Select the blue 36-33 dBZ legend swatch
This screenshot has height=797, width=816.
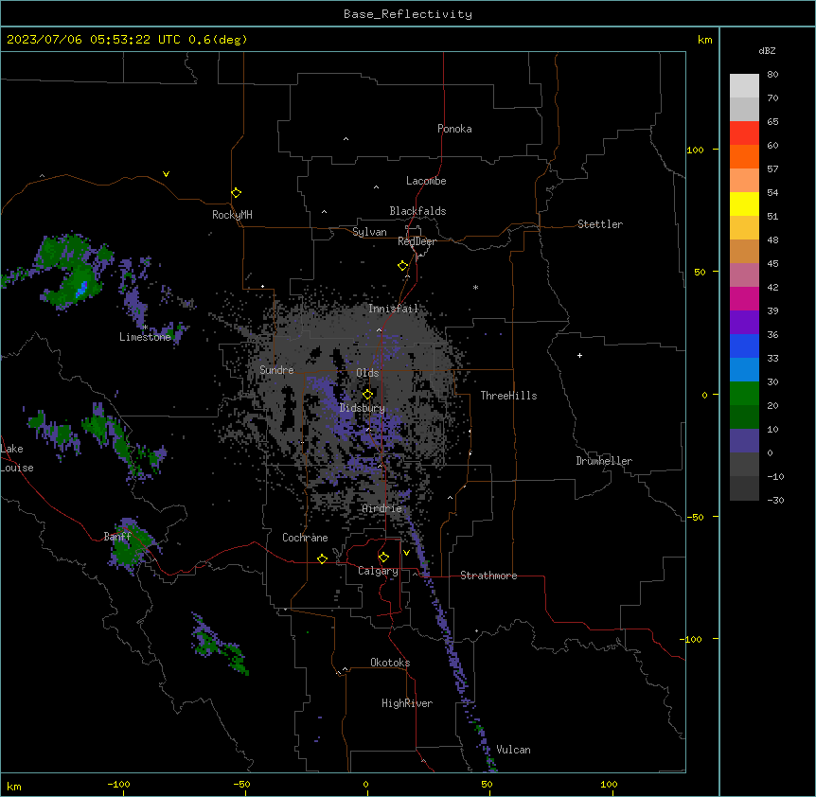pos(744,346)
